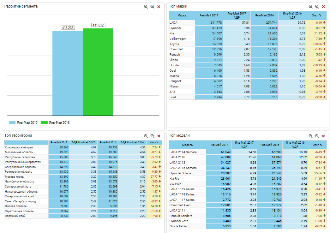Click the green 431.612 chart bar
Image resolution: width=330 pixels, height=233 pixels.
[x=98, y=72]
